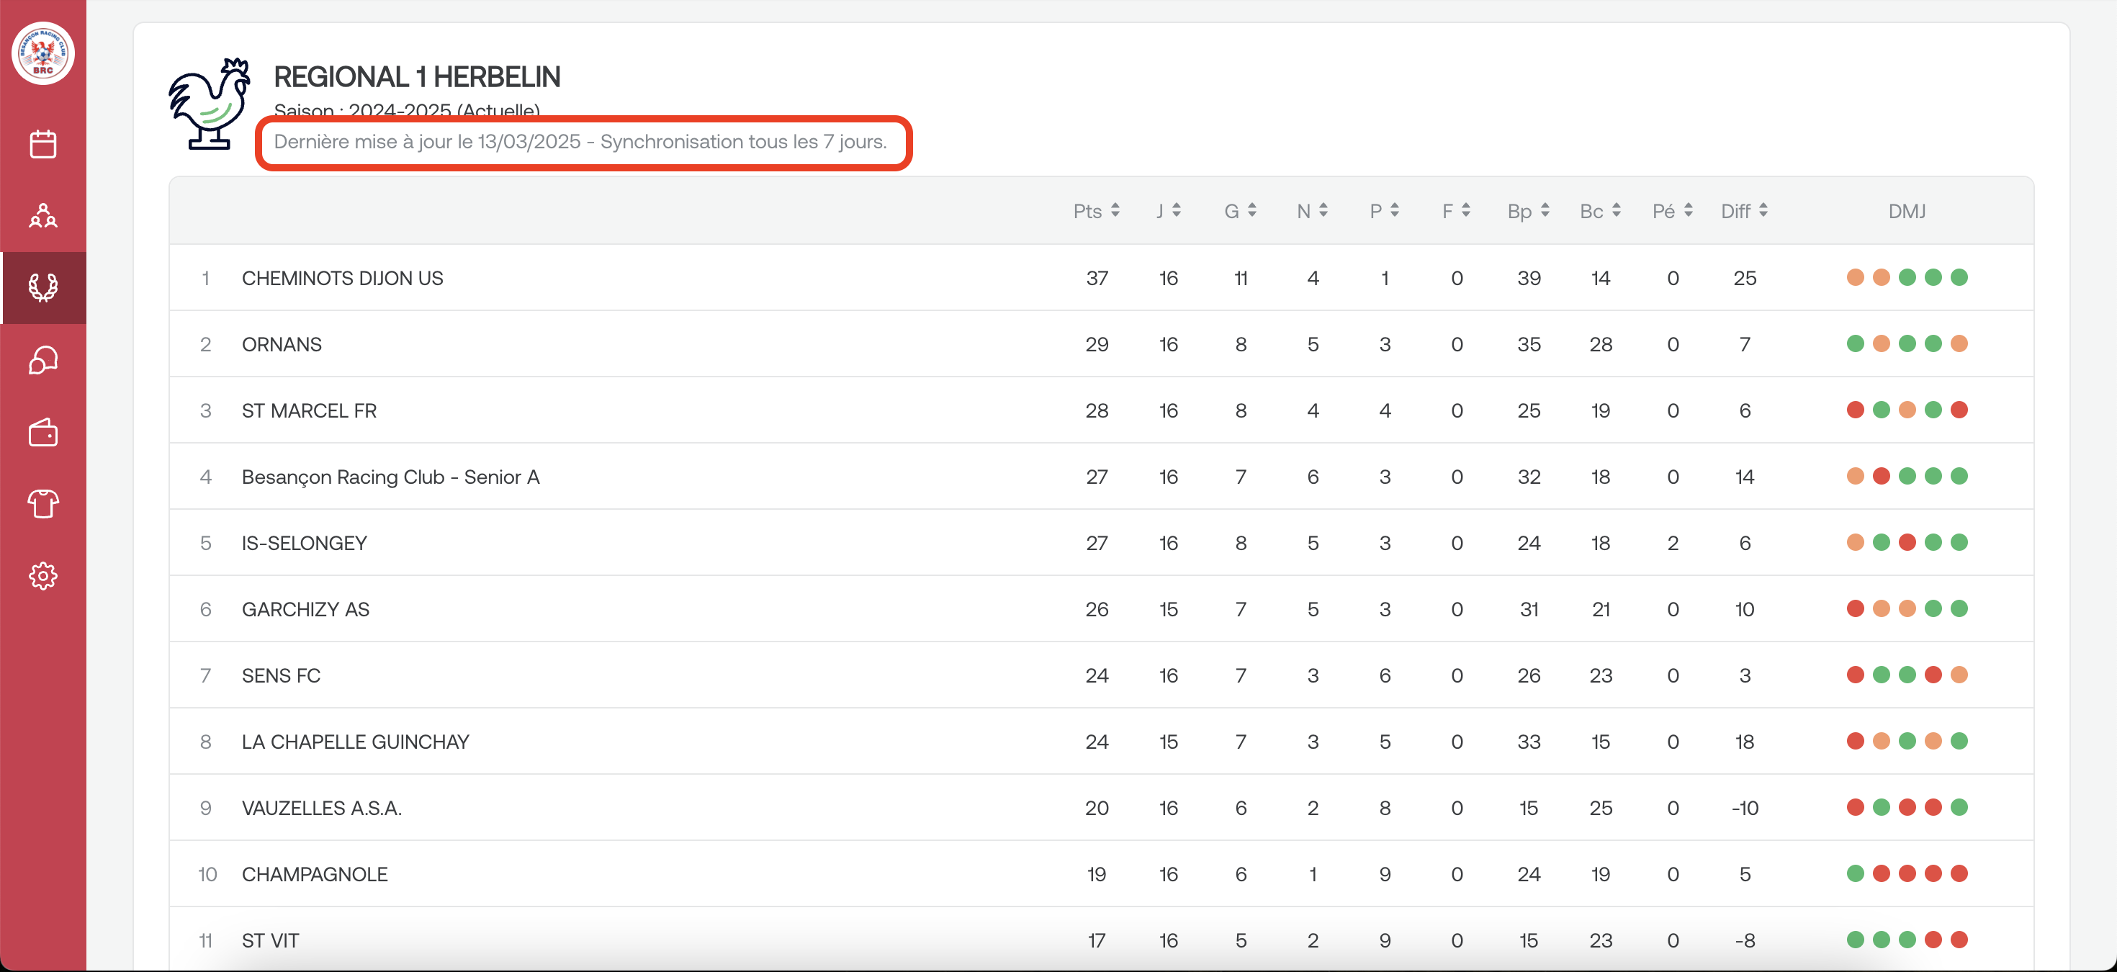Viewport: 2117px width, 972px height.
Task: Sort table by G wins column
Action: point(1239,211)
